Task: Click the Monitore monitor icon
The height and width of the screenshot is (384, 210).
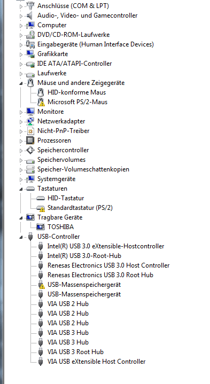Action: pos(30,112)
